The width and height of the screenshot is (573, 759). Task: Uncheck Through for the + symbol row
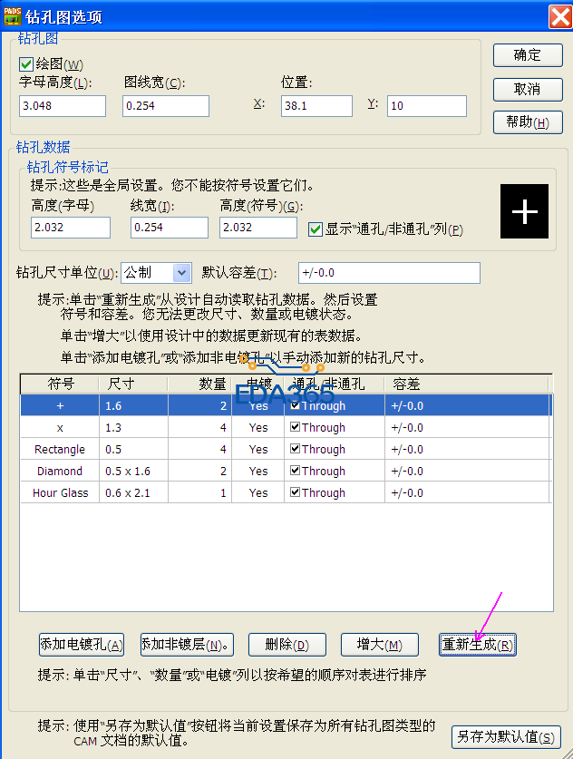295,405
